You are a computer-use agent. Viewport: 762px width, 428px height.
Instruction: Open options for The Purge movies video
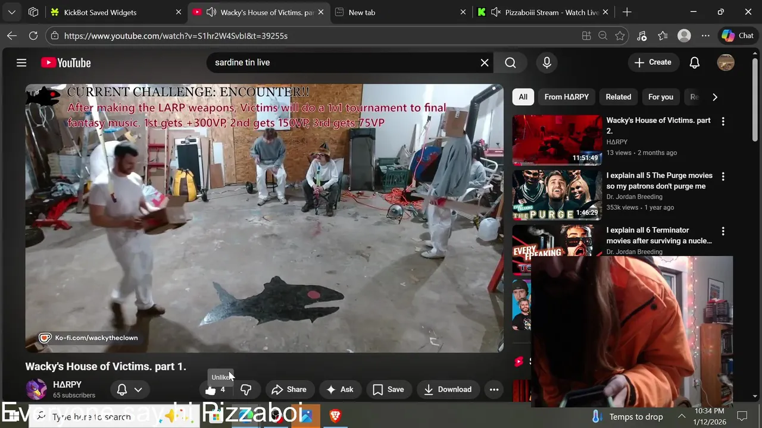tap(723, 177)
